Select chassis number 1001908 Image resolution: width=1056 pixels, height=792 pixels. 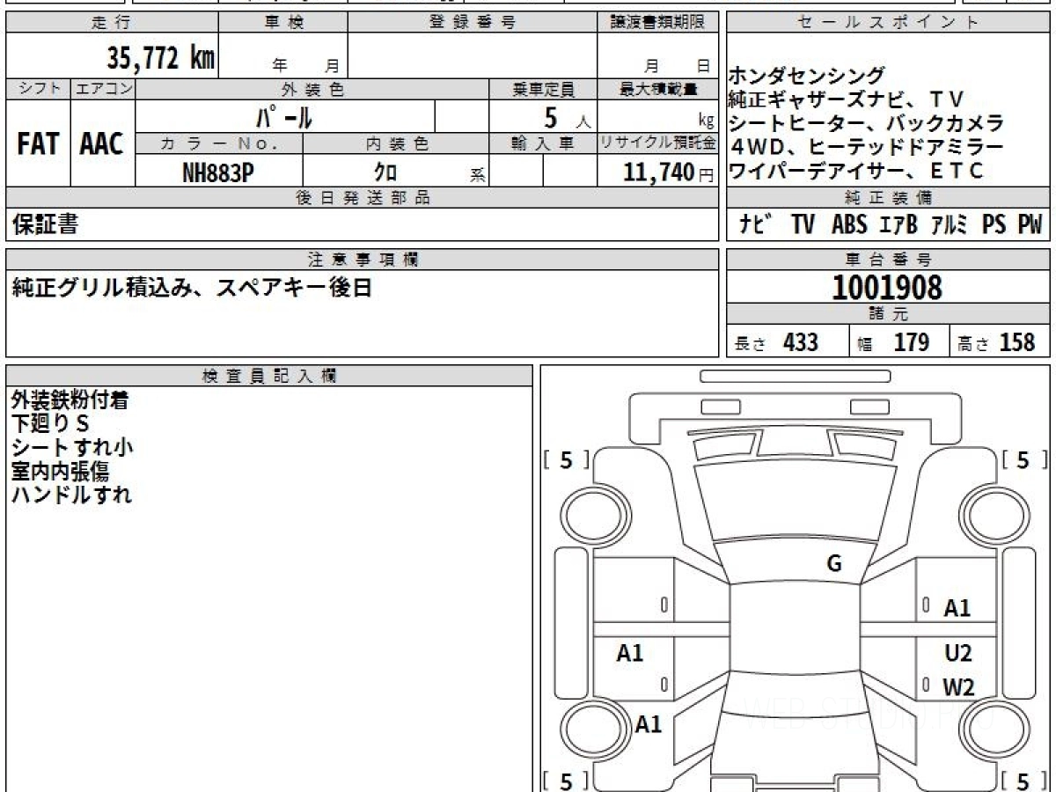pos(887,288)
